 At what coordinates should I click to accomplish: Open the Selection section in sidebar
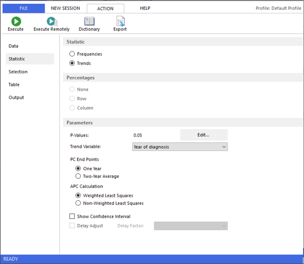(x=18, y=72)
